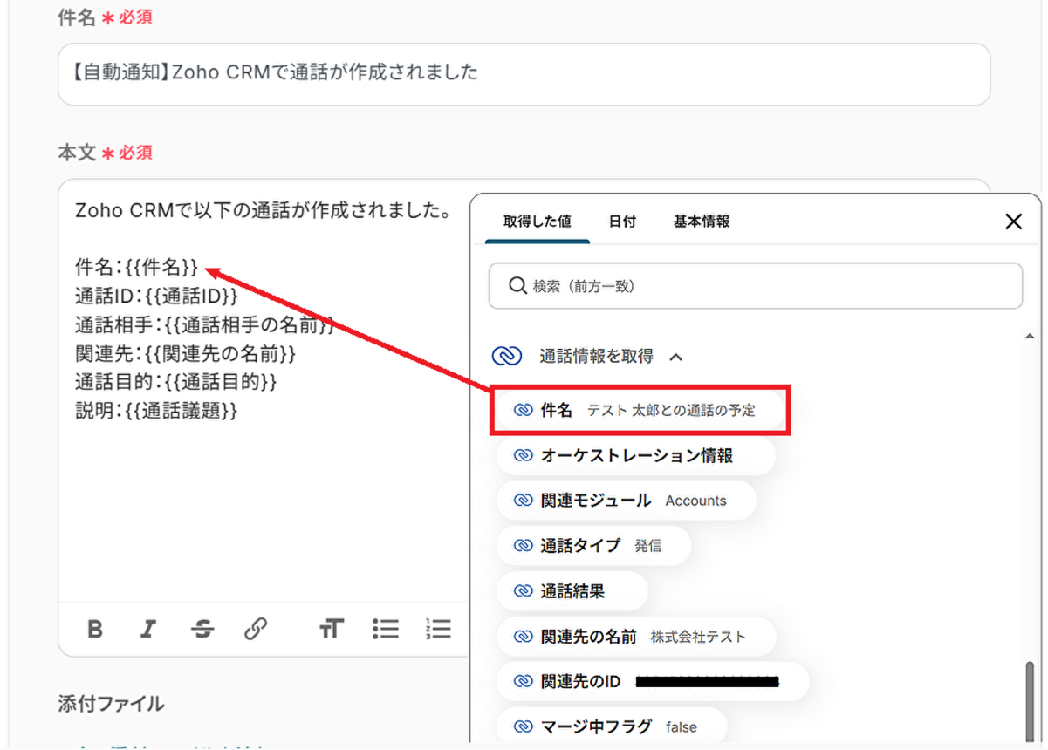This screenshot has width=1048, height=750.
Task: Select the マージ中フラグ false chip
Action: pos(612,726)
